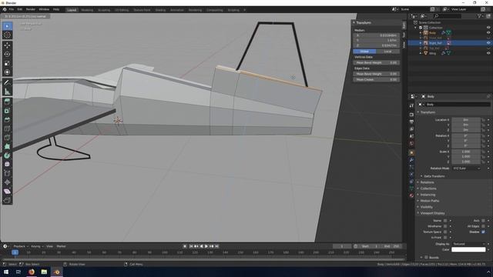Set transform orientation to Local
493x277 pixels.
click(387, 52)
